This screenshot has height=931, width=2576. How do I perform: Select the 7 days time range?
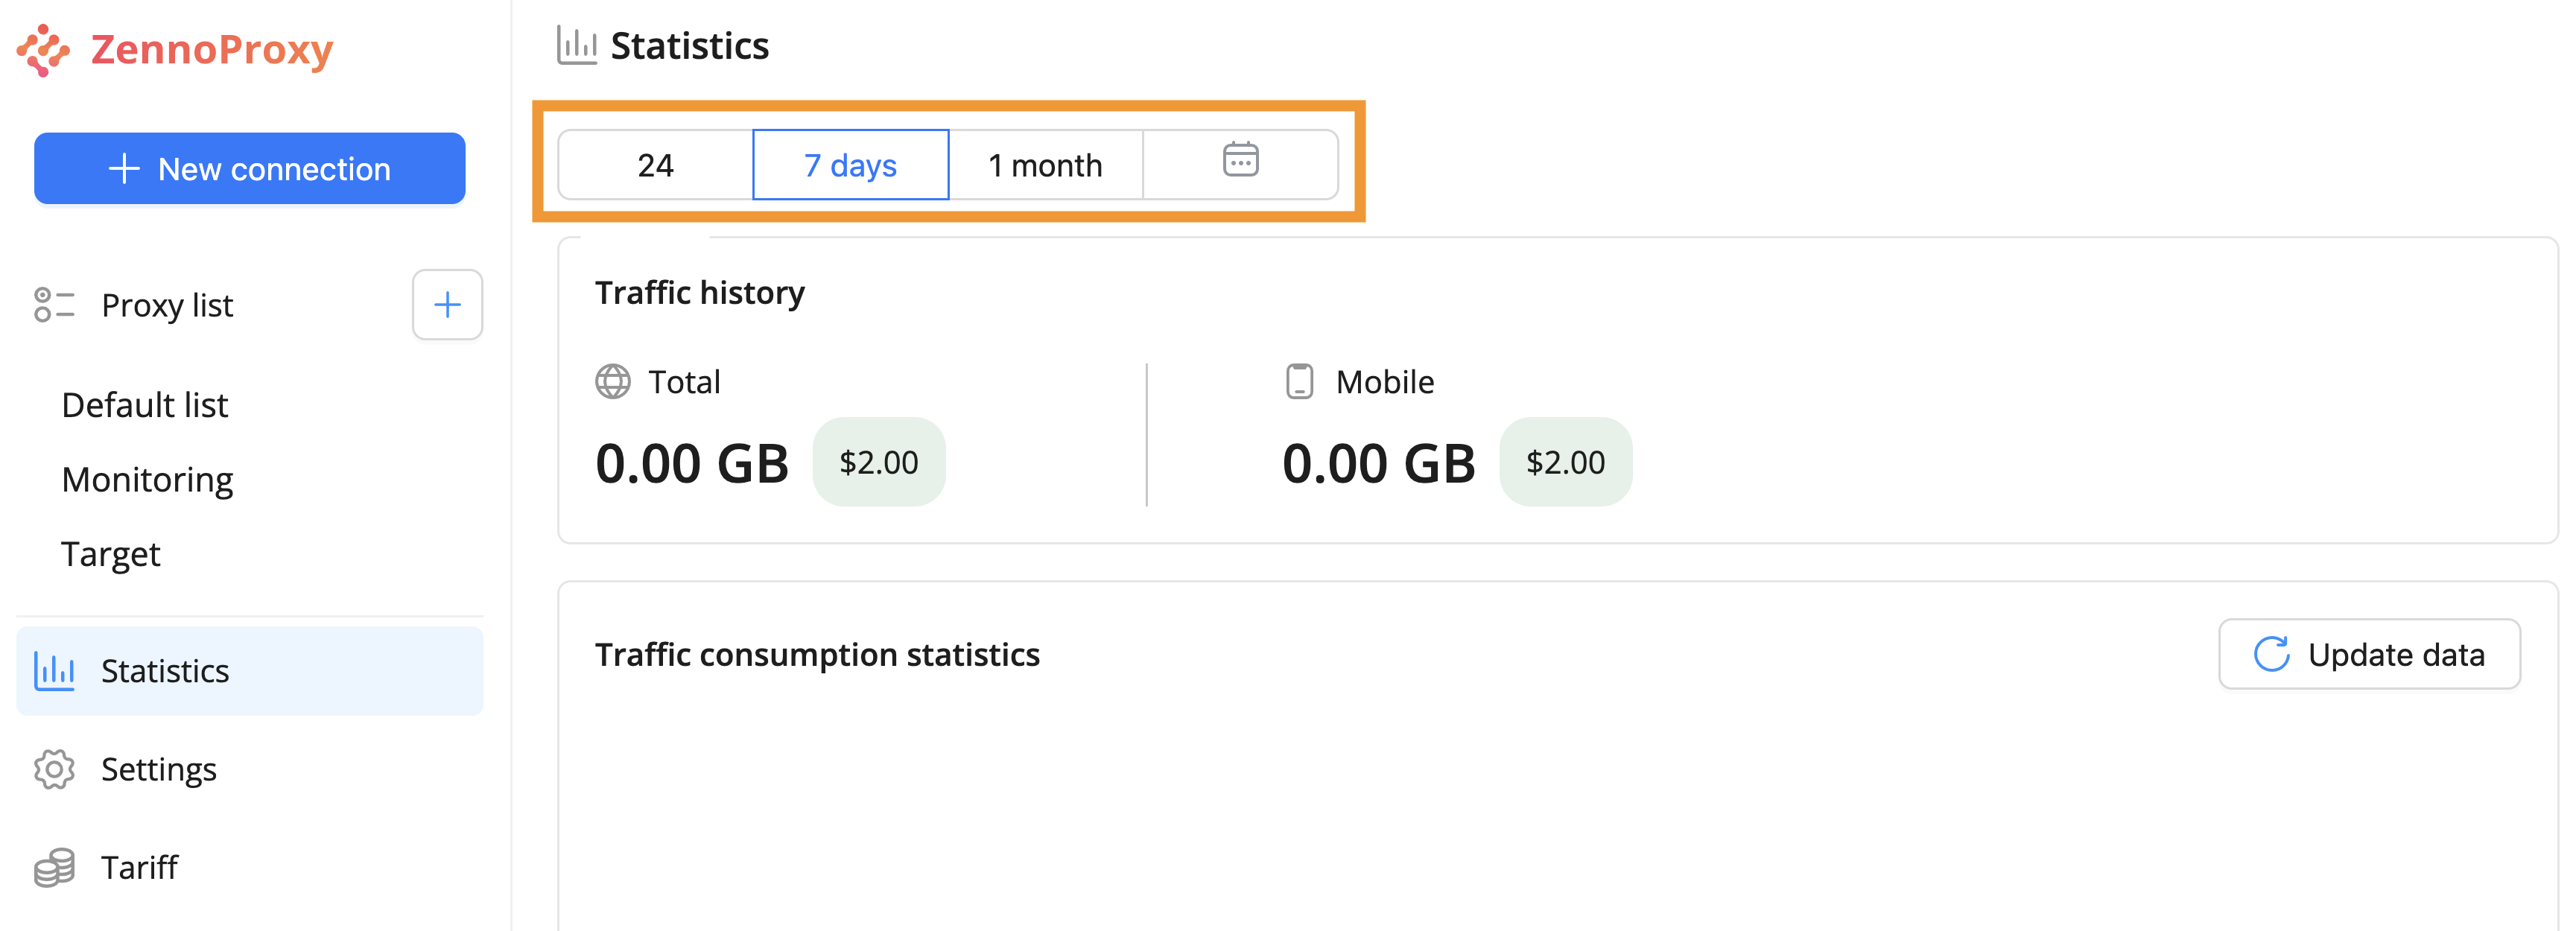[850, 165]
